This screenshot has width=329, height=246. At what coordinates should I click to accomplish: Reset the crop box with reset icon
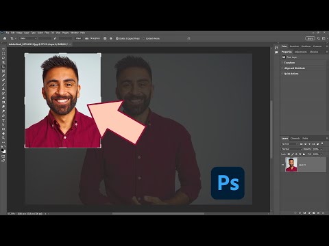click(188, 38)
